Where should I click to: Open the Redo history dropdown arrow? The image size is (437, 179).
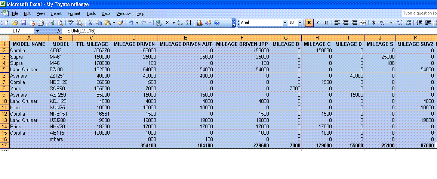pyautogui.click(x=150, y=23)
